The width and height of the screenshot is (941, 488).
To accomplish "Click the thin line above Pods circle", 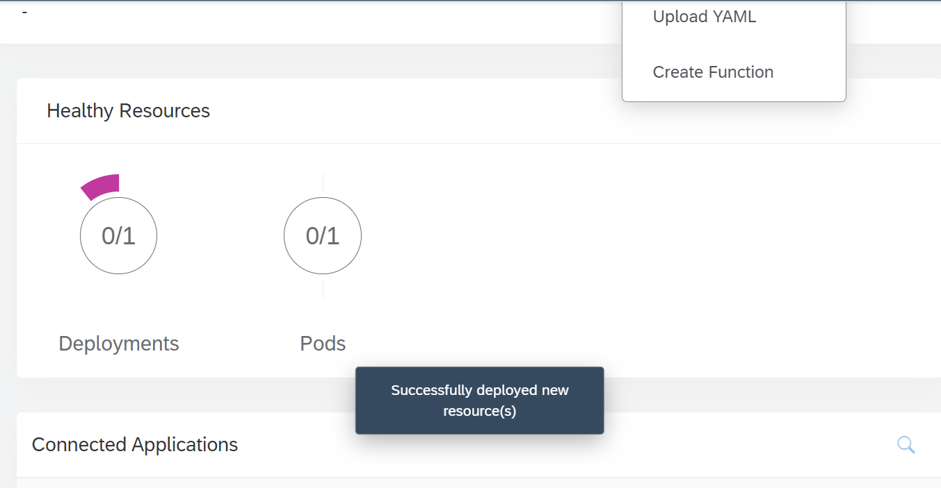I will click(323, 183).
